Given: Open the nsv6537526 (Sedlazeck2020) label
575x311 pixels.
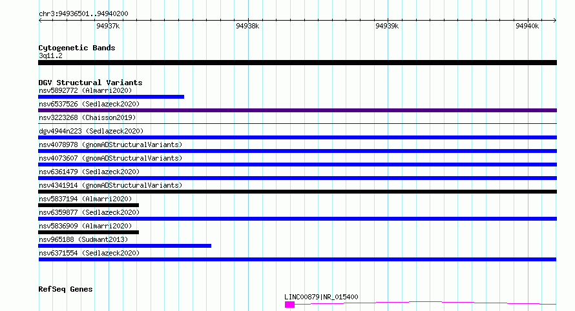Looking at the screenshot, I should click(x=89, y=104).
